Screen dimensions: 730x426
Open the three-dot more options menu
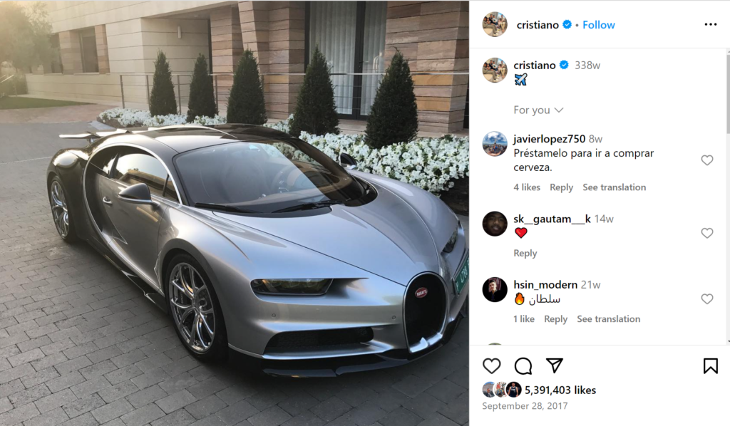711,24
